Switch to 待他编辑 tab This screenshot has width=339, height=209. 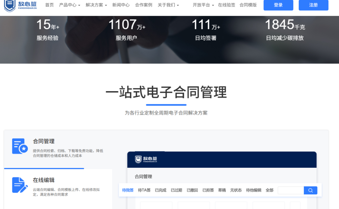click(254, 190)
